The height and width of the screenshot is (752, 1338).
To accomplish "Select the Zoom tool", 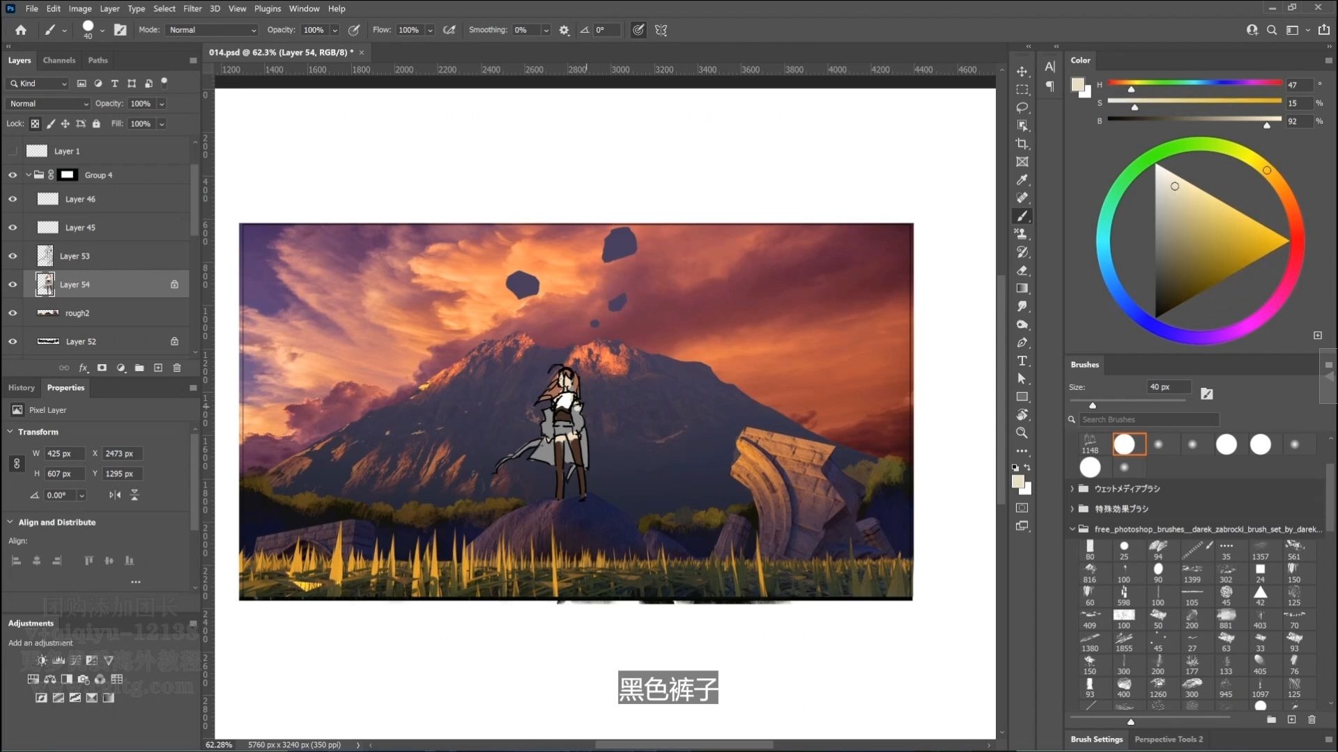I will click(1022, 433).
